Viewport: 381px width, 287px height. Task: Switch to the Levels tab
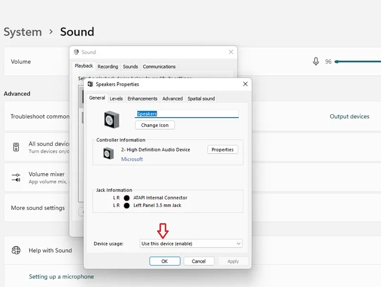coord(116,99)
